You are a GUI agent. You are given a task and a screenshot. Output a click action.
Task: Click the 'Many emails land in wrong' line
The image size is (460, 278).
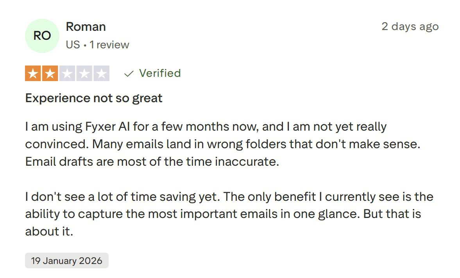[x=223, y=144]
